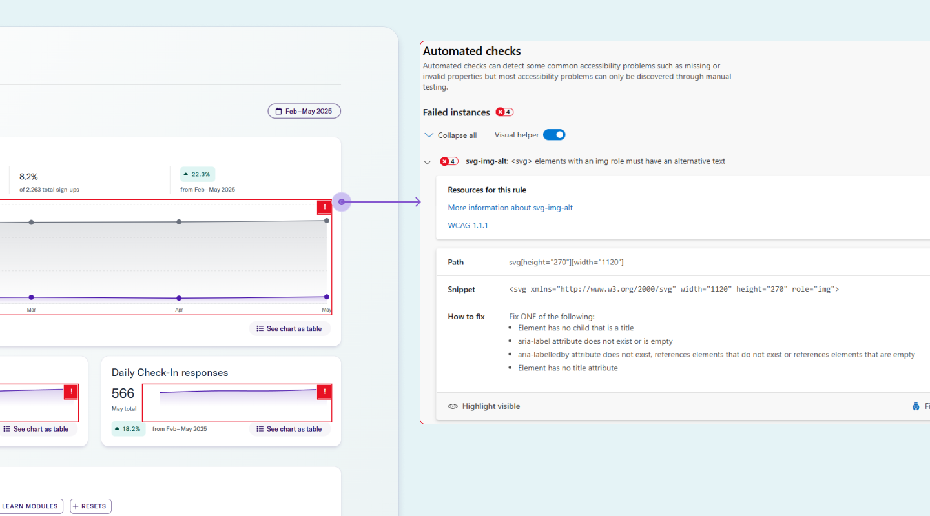
Task: Collapse all failed instance sections
Action: tap(451, 135)
